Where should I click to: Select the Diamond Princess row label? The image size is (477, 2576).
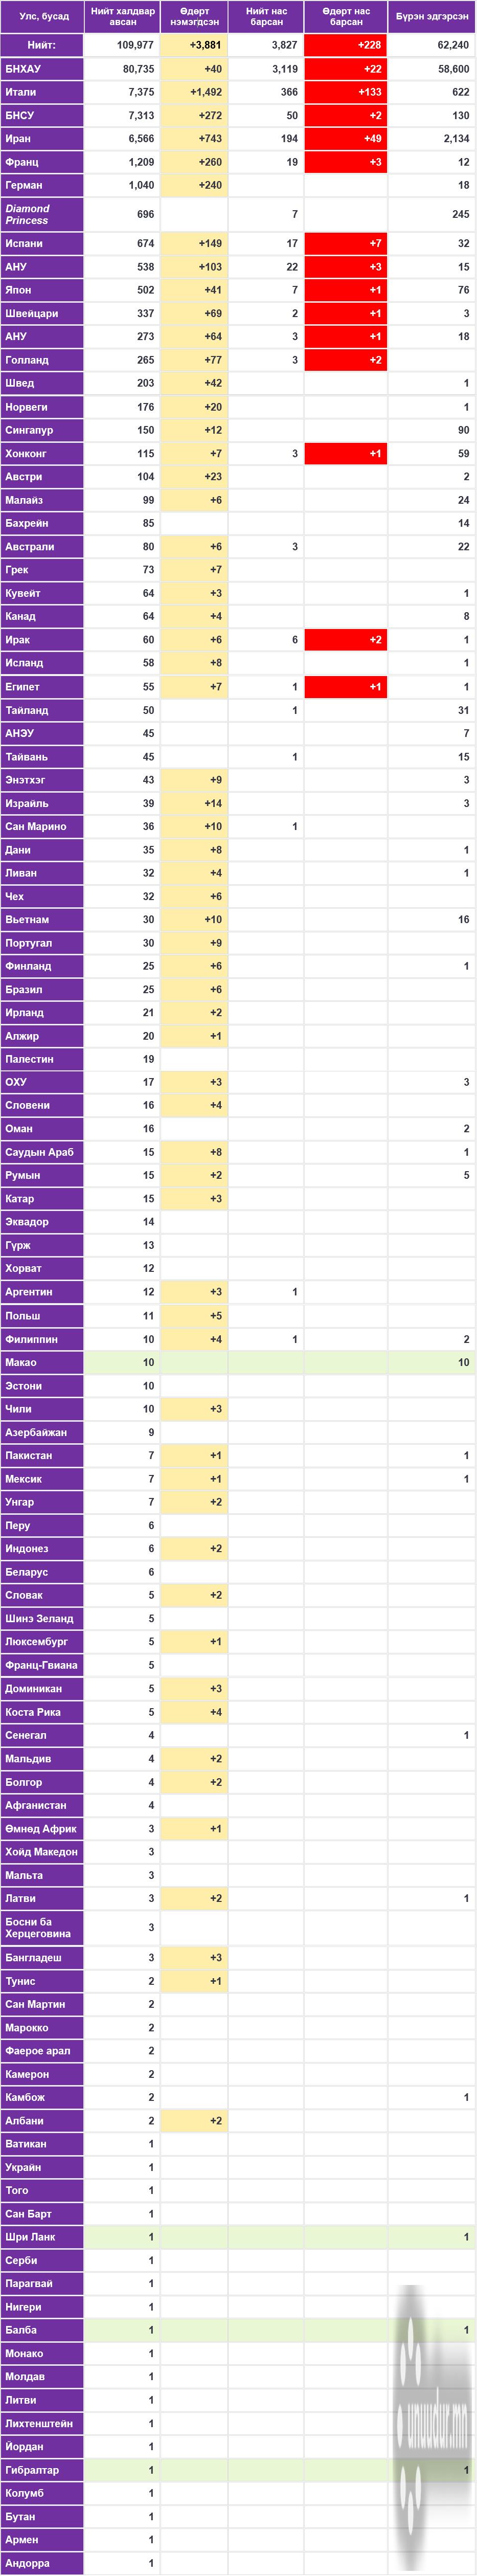pyautogui.click(x=42, y=214)
